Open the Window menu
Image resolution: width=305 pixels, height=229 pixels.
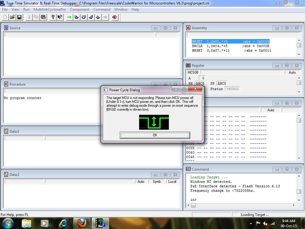point(121,9)
